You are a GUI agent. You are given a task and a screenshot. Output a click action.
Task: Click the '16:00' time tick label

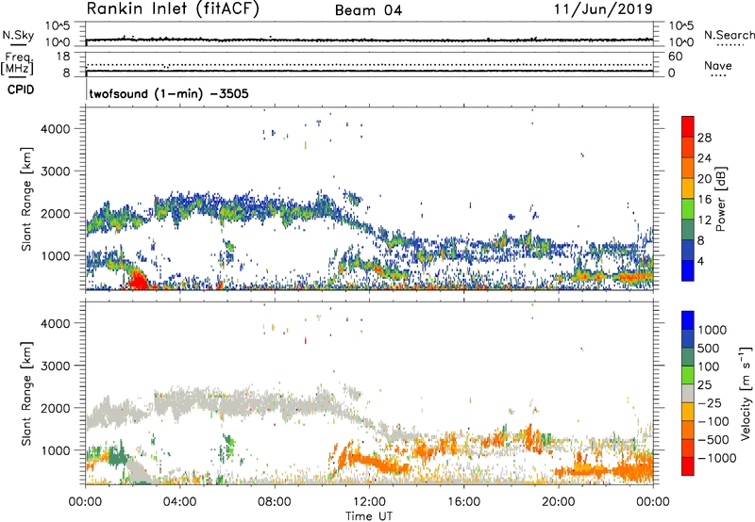tap(463, 502)
